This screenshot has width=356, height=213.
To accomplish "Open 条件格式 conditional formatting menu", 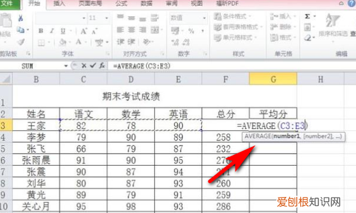I will coord(233,17).
